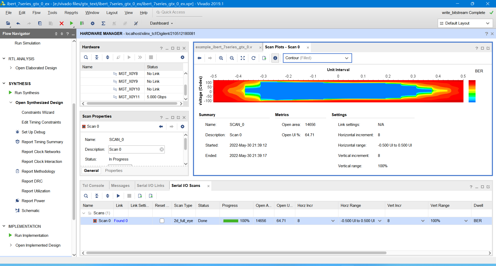Open the Reports menu
This screenshot has height=266, width=496.
click(71, 13)
